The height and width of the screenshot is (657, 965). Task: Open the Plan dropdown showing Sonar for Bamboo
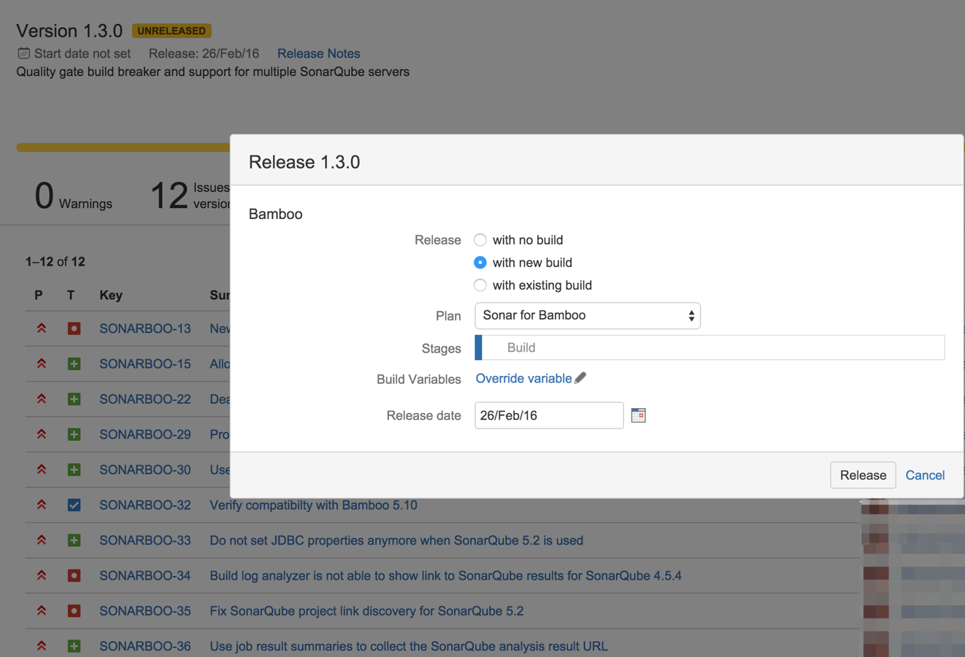click(588, 315)
